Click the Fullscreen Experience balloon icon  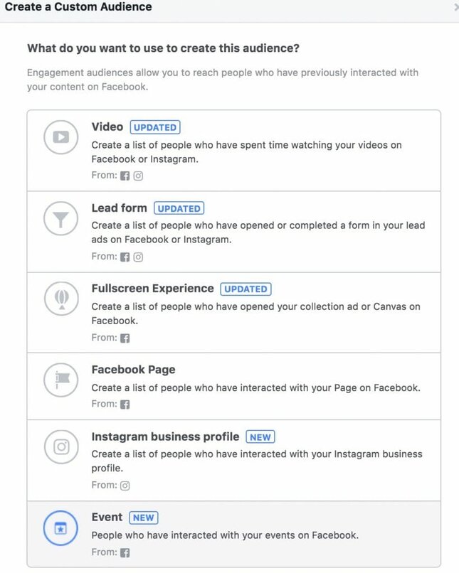tap(61, 299)
